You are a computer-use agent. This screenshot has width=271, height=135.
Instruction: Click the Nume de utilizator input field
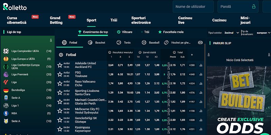pos(193,6)
